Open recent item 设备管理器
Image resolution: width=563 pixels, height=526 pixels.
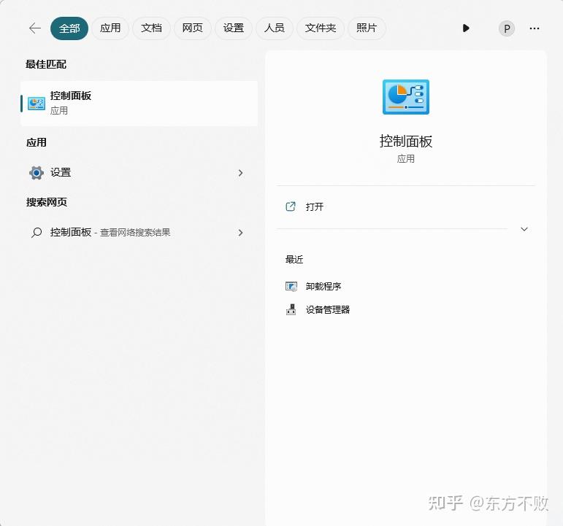tap(328, 309)
